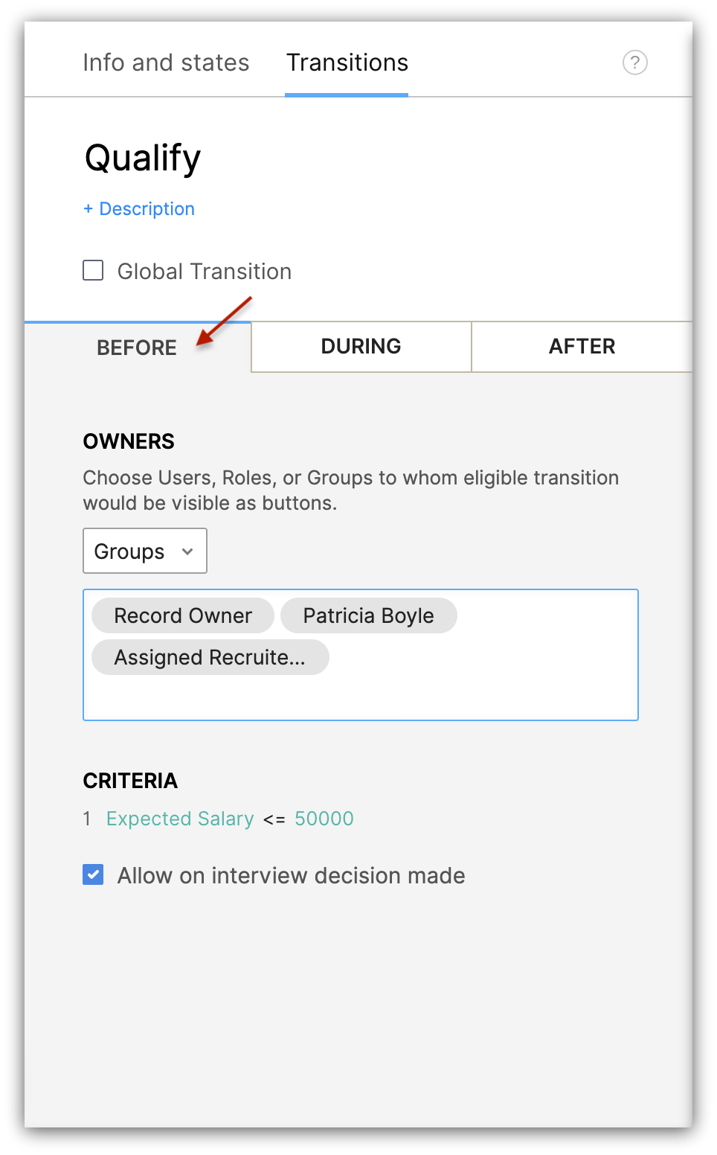Viewport: 717px width, 1155px height.
Task: Click the Qualify transition title
Action: coord(143,159)
